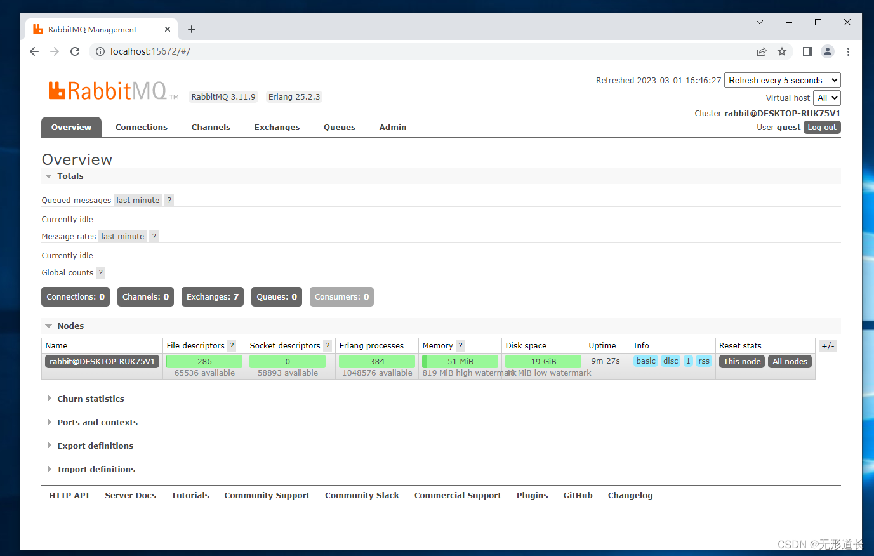Click the Consumers: 0 count button
The image size is (874, 556).
coord(341,296)
